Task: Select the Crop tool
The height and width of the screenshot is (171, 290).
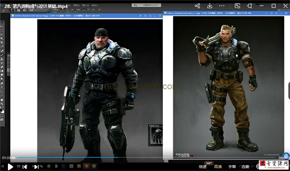Action: click(x=2, y=42)
